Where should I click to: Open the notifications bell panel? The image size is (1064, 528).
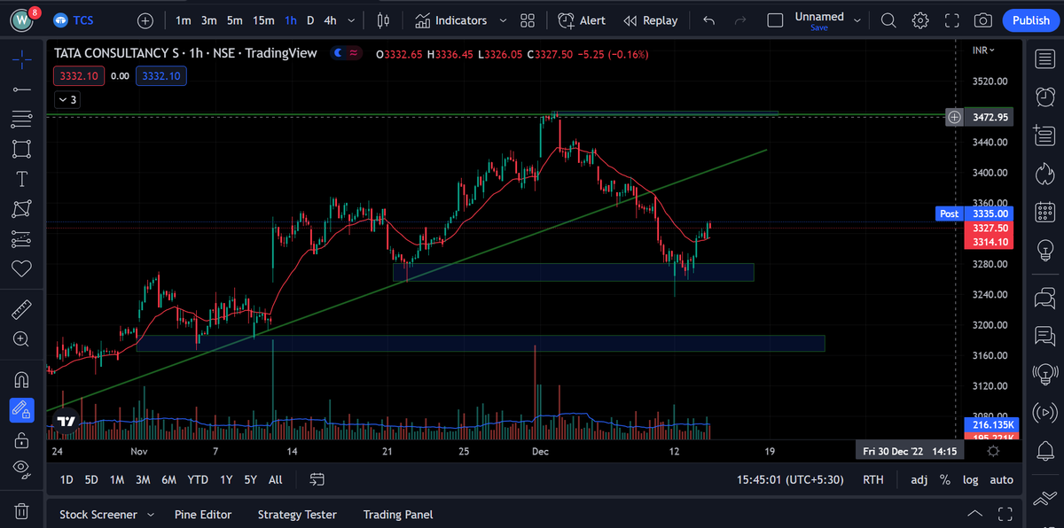click(1044, 451)
